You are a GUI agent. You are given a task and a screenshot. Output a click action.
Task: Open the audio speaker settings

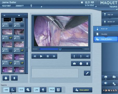tap(106, 83)
